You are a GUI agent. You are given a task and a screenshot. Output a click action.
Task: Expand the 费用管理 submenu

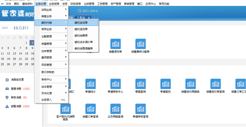click(51, 58)
